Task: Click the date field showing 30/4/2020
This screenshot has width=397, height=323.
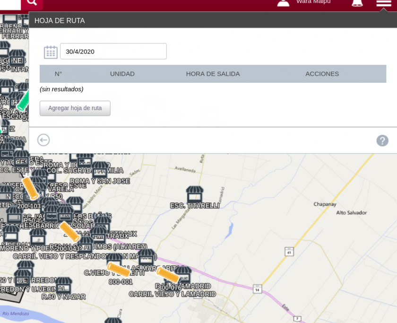Action: (113, 52)
